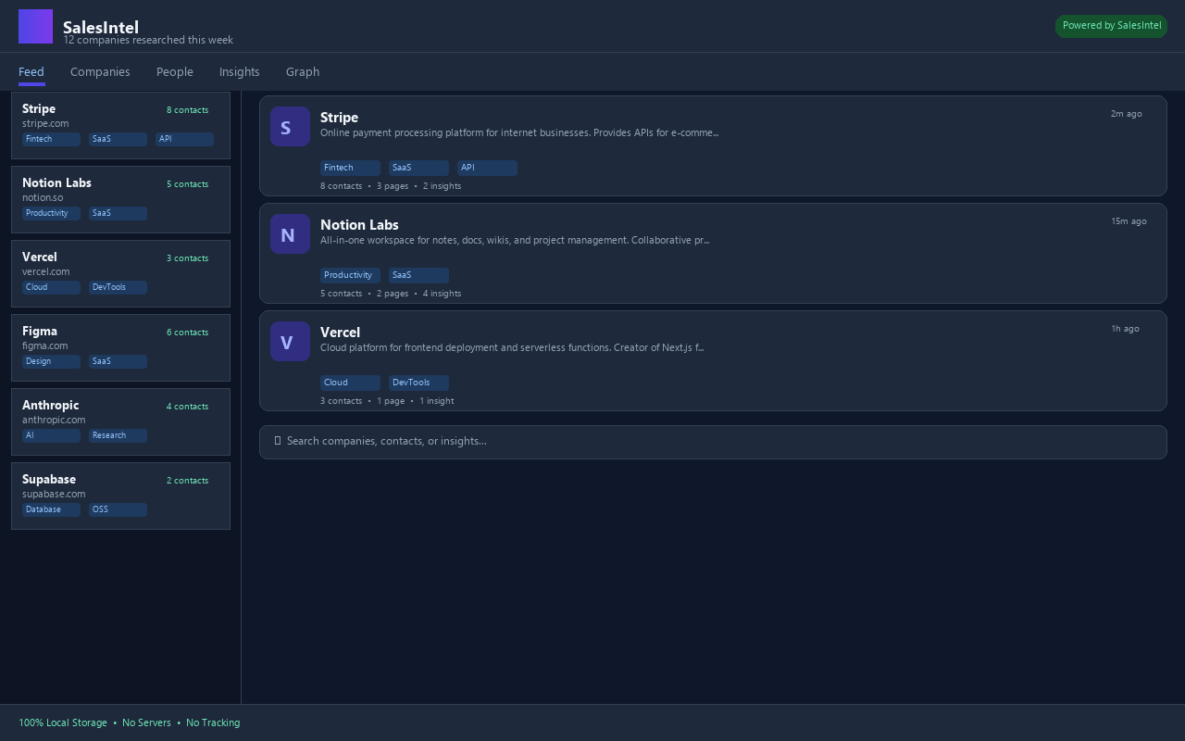Click Figma Design tag
The width and height of the screenshot is (1185, 741).
point(51,361)
